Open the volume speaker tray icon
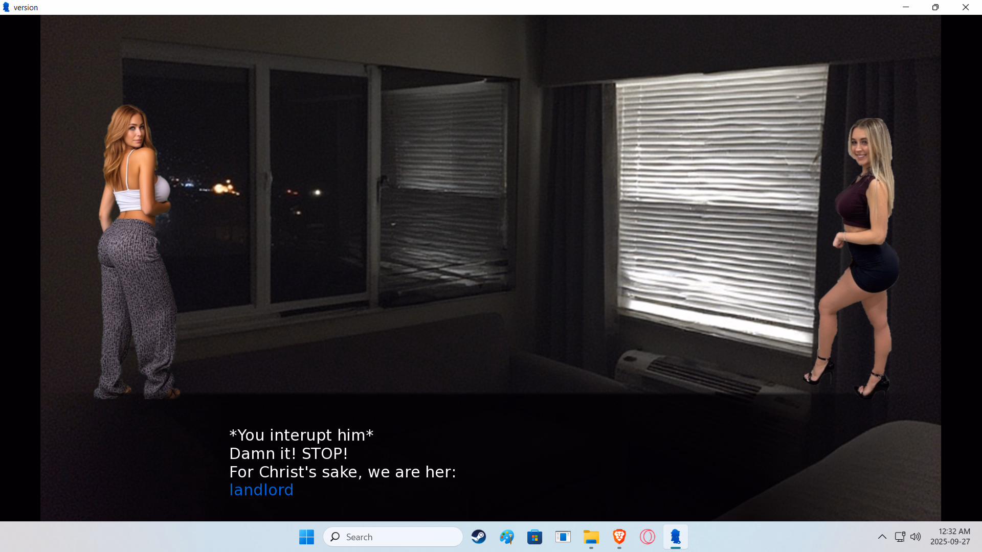 [916, 537]
